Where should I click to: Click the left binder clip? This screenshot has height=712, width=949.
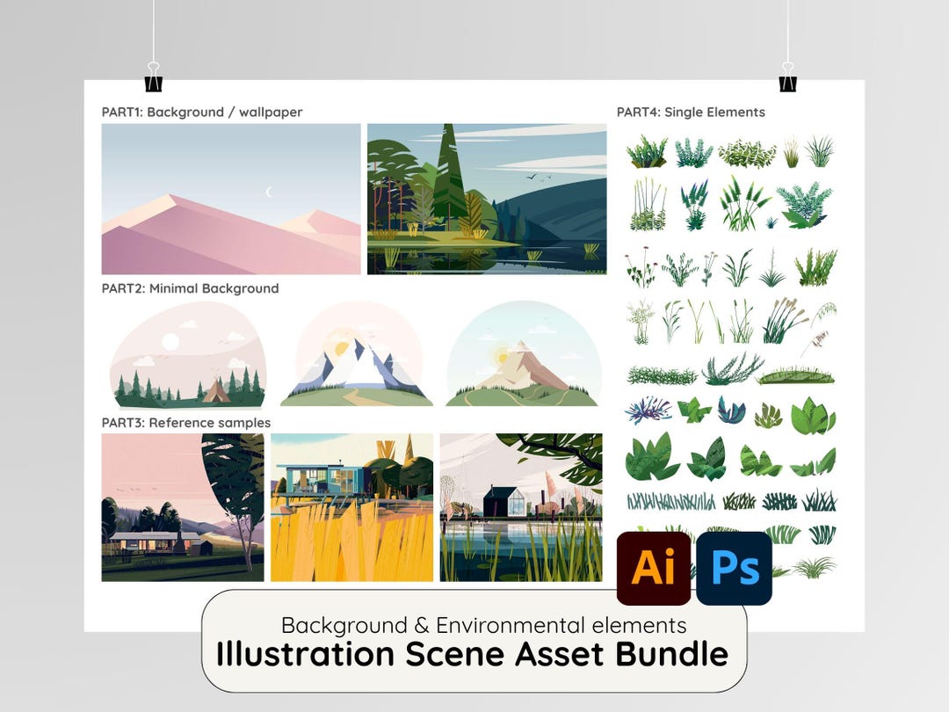pos(154,76)
